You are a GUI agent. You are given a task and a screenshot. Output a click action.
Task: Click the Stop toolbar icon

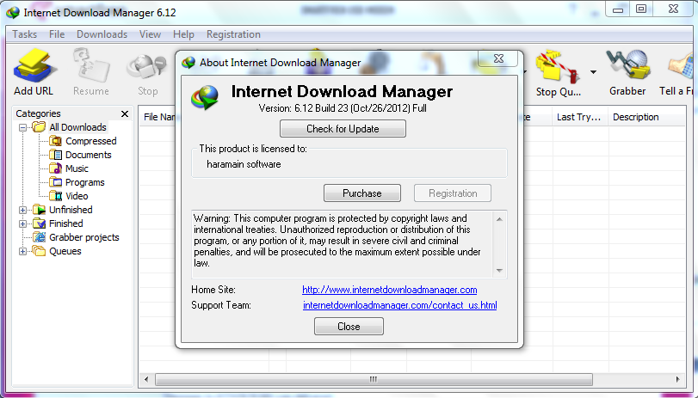[x=147, y=67]
